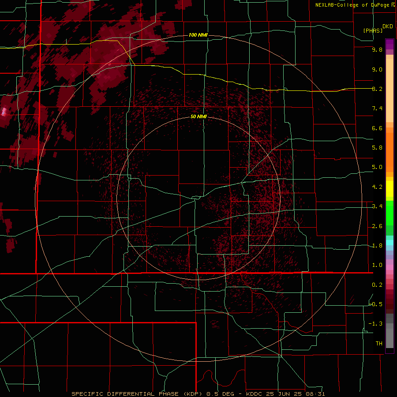Pick the cyan segment of the color bar
Screen dimensions: 397x397
pyautogui.click(x=390, y=243)
